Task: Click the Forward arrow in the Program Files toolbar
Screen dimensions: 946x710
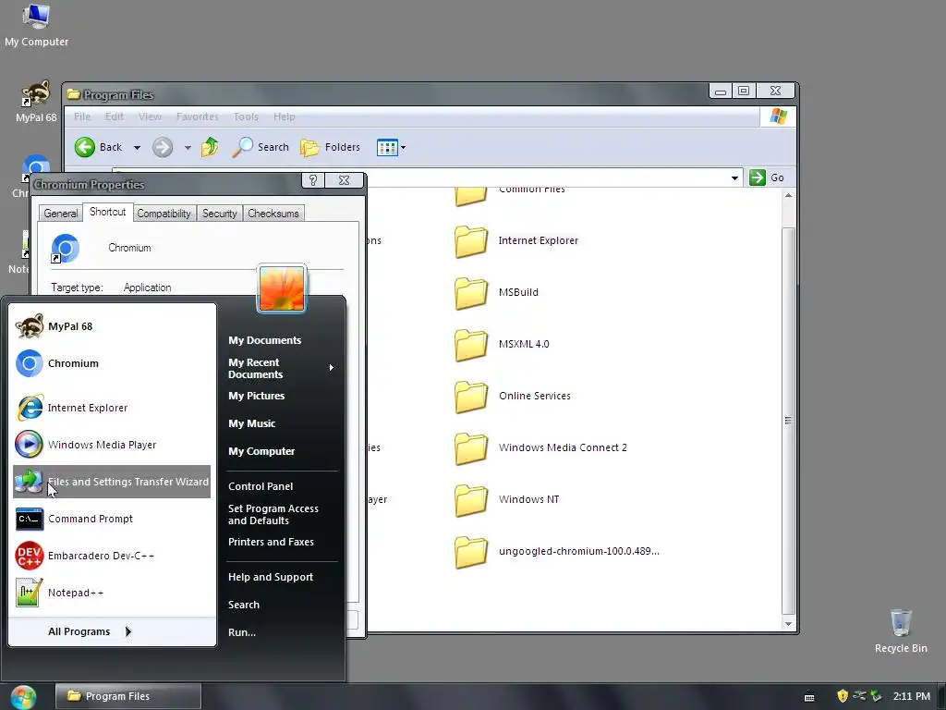Action: pos(163,147)
